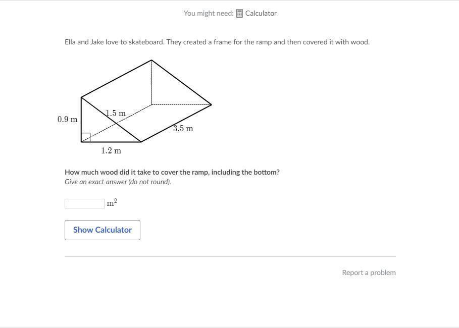Select the 0.9 m height label
The image size is (459, 328).
pos(67,120)
